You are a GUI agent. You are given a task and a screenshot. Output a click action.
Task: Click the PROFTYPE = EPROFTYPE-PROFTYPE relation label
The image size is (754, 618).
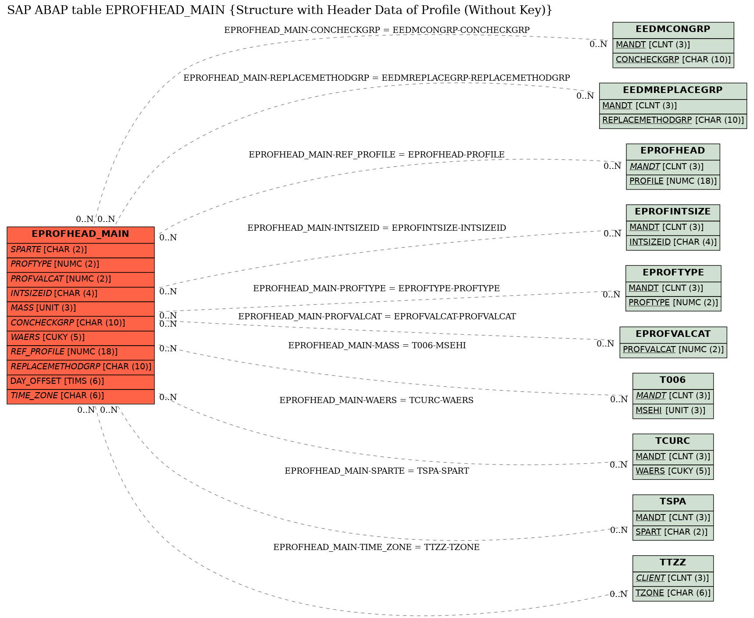click(376, 288)
